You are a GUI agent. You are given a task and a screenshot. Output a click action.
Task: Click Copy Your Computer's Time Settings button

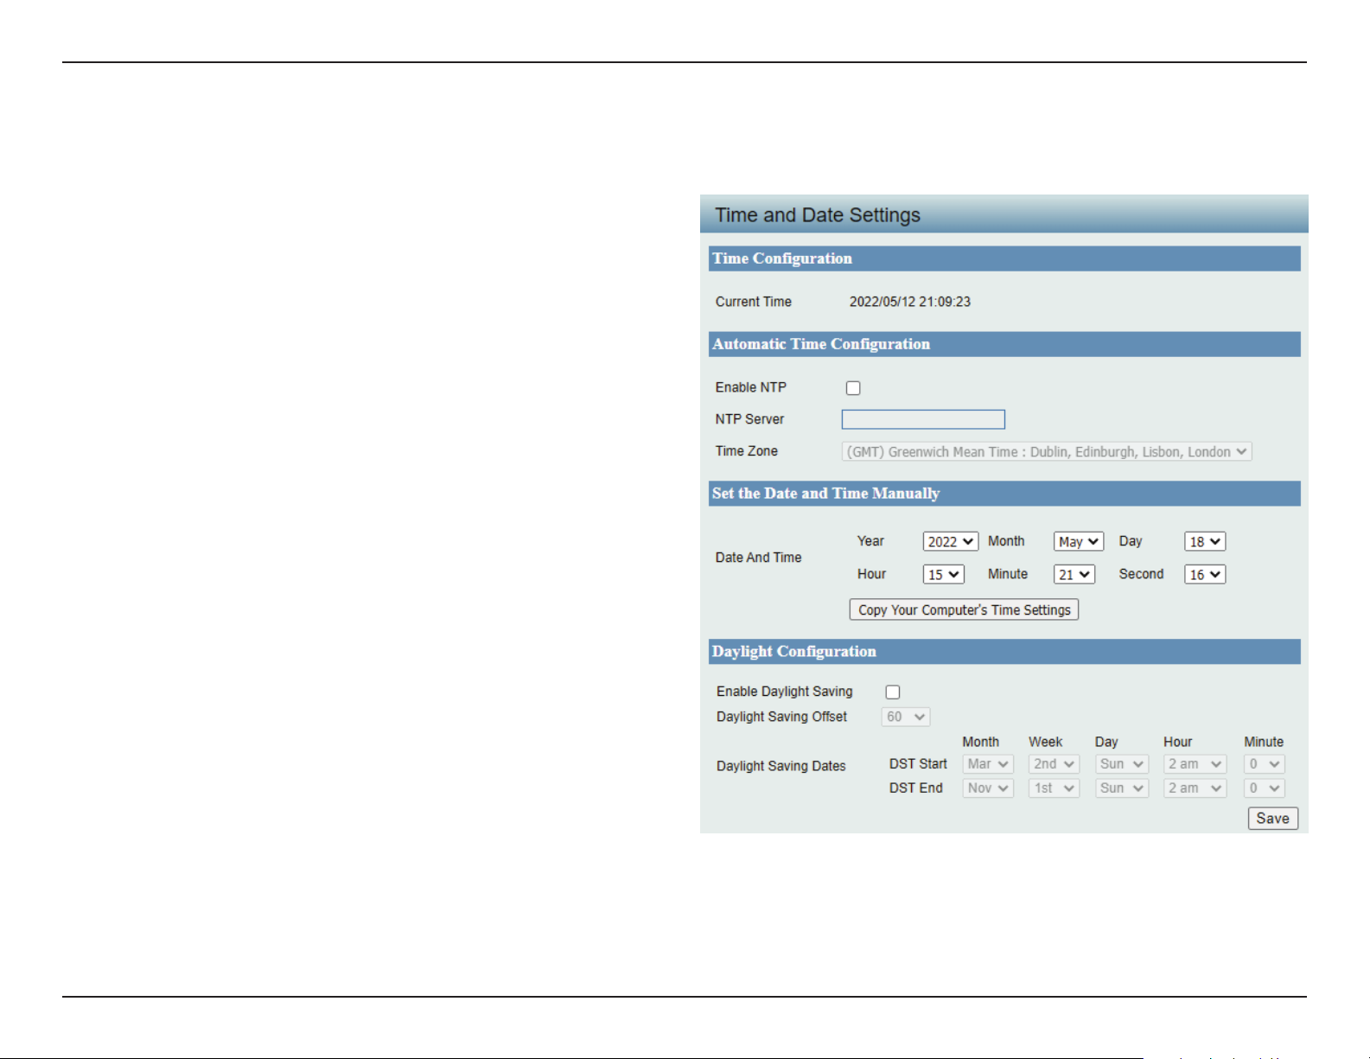pos(964,609)
